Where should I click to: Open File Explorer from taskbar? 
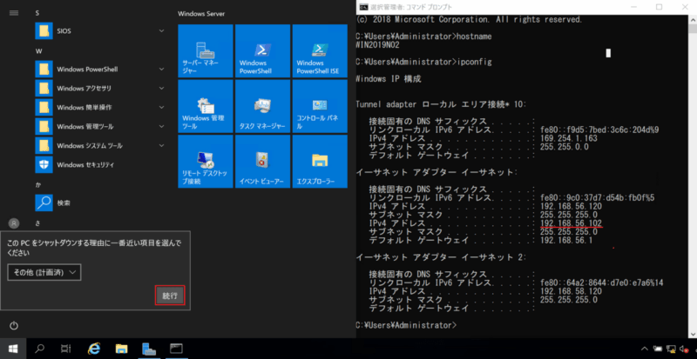pos(121,348)
